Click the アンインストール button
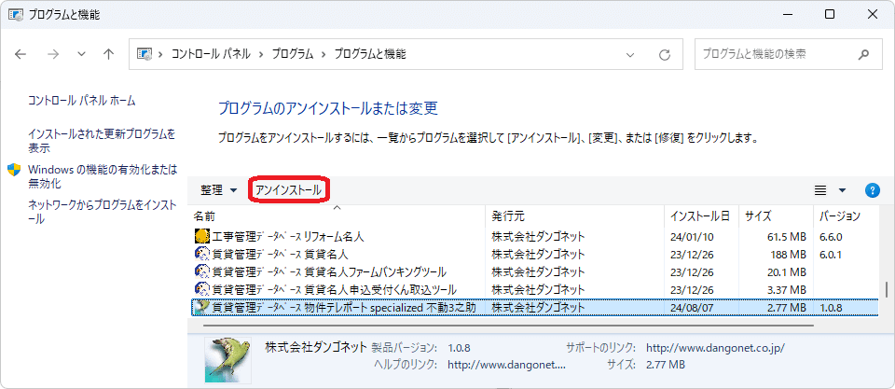 pyautogui.click(x=288, y=190)
